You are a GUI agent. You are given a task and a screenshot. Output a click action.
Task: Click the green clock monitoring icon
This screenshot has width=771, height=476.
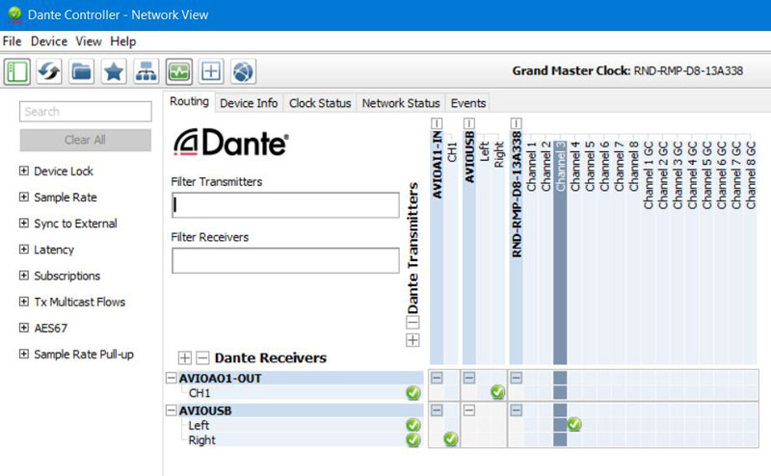178,71
